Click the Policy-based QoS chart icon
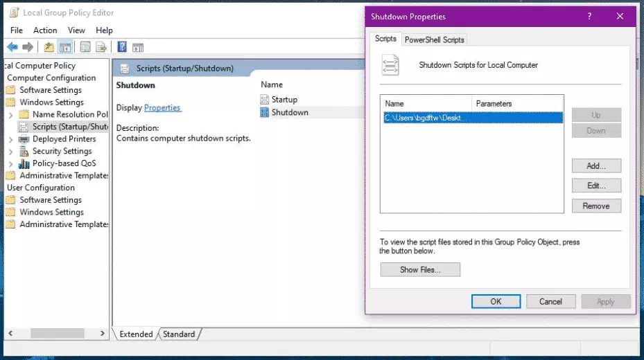This screenshot has width=644, height=360. pyautogui.click(x=24, y=163)
